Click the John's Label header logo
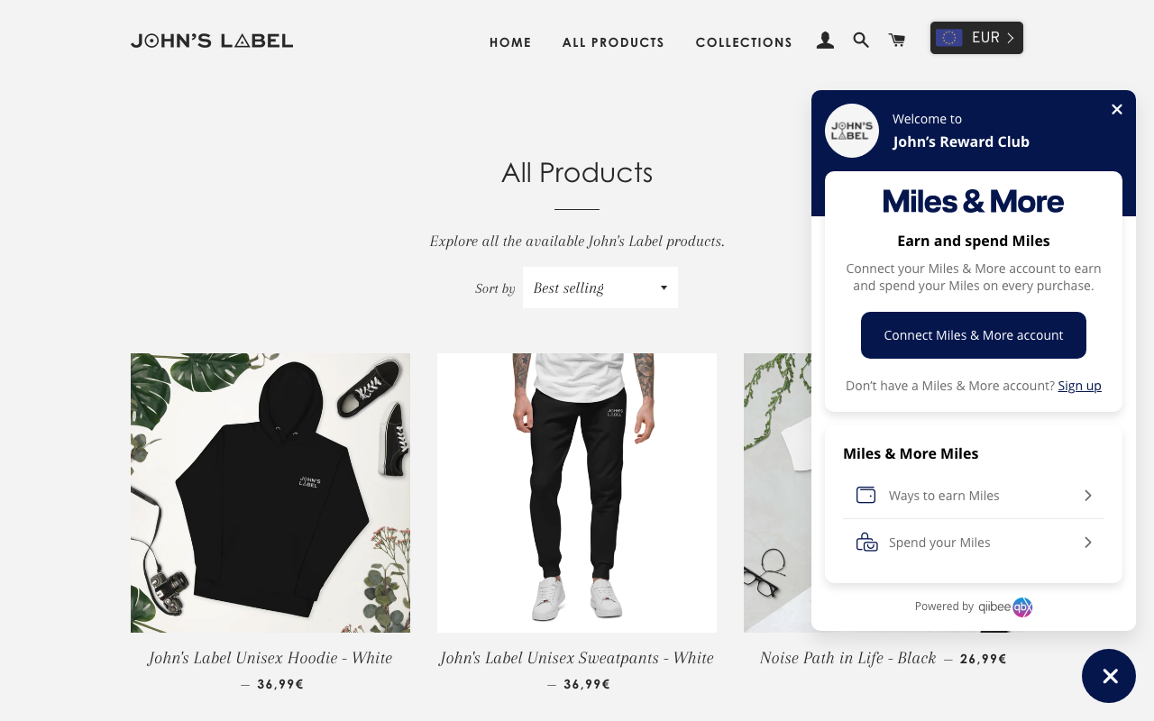Screen dimensions: 1154x721 [x=212, y=41]
